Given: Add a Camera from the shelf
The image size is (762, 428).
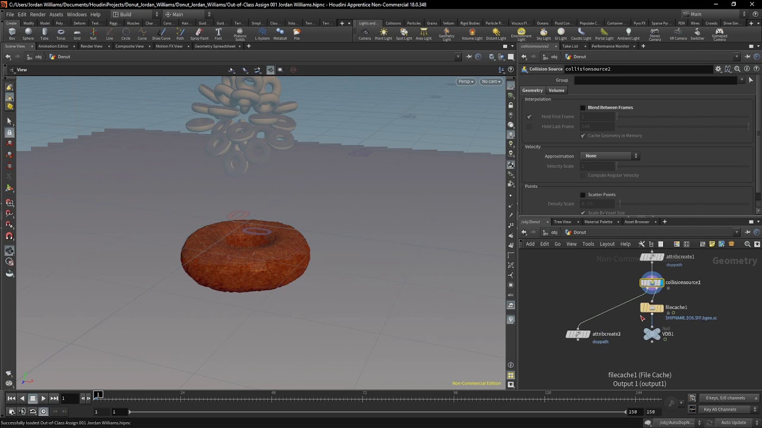Looking at the screenshot, I should point(365,34).
